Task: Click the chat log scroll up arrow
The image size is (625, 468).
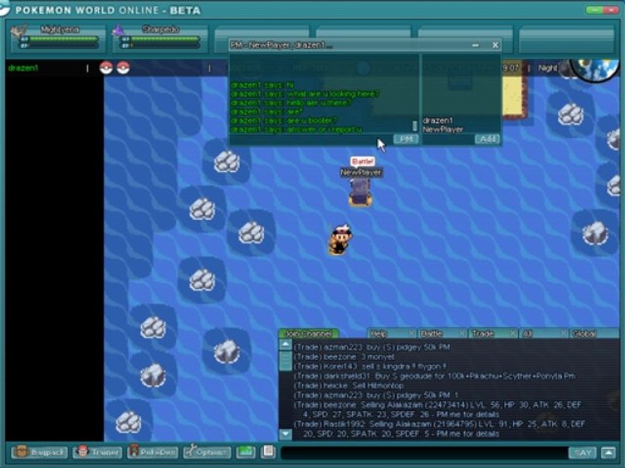Action: 285,344
